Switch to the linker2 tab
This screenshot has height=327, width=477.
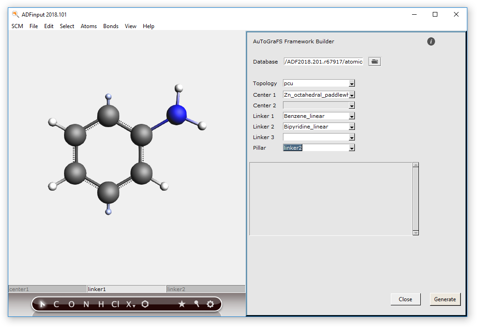(x=206, y=289)
